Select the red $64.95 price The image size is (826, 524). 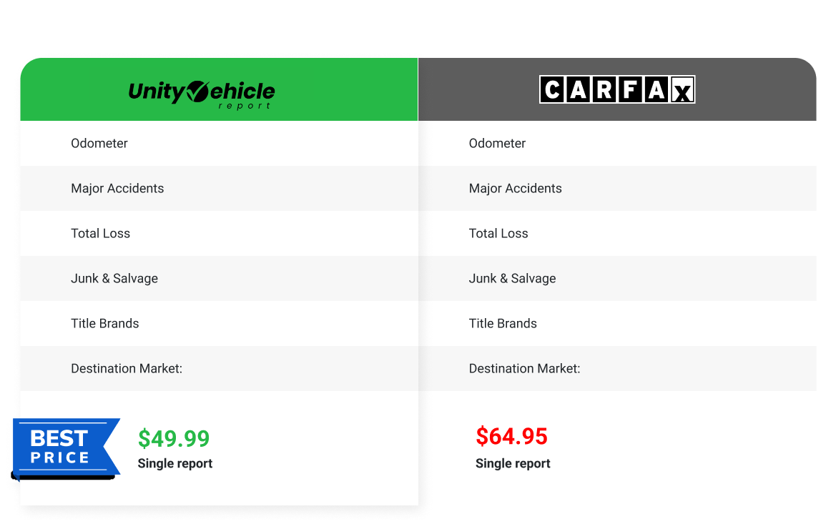[511, 436]
